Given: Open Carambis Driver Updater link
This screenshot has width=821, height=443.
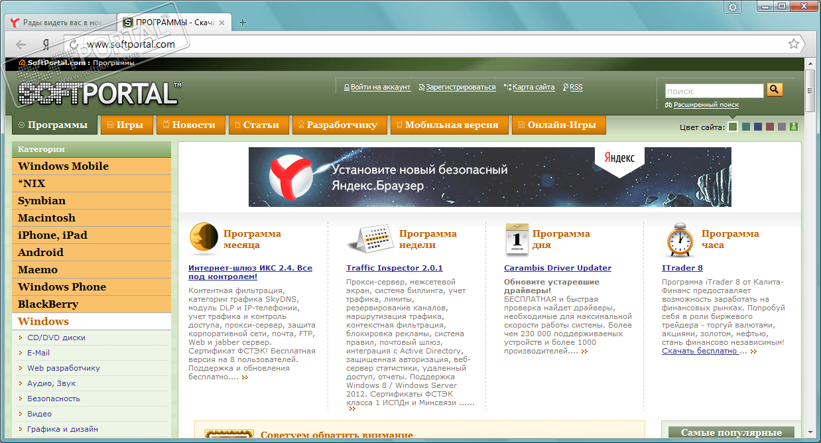Looking at the screenshot, I should coord(558,268).
